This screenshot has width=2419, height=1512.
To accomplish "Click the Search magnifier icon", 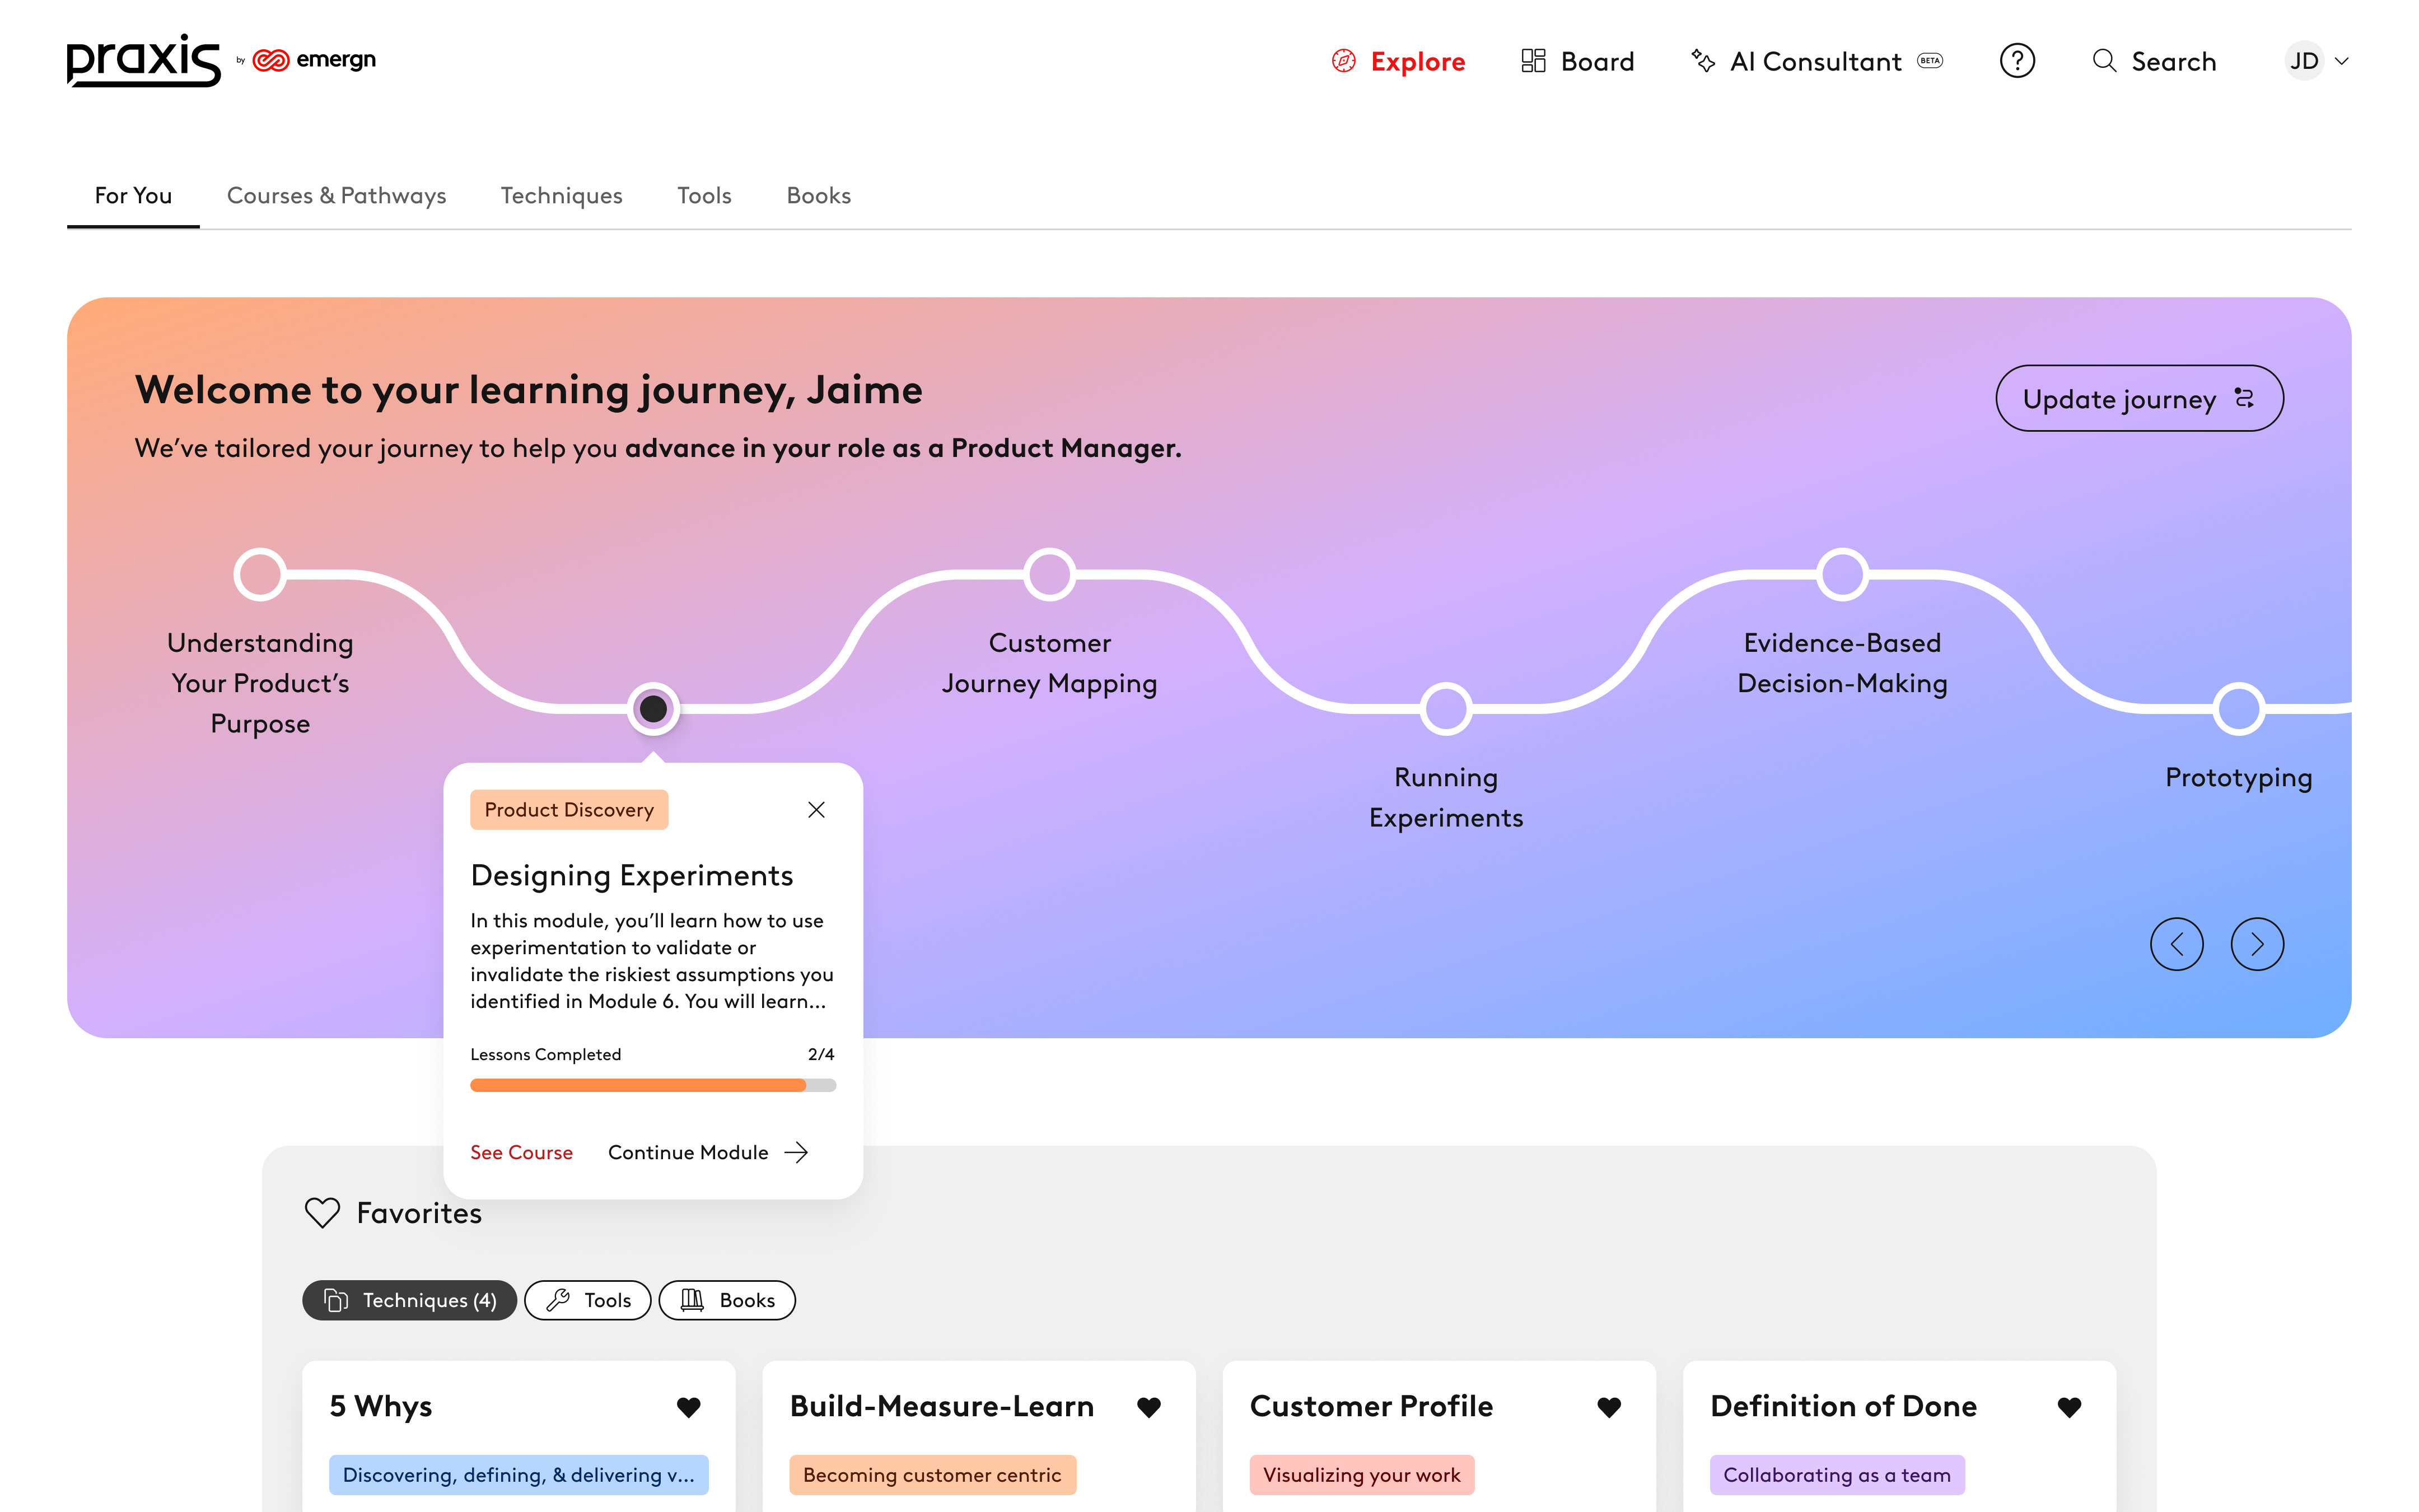I will (2104, 61).
